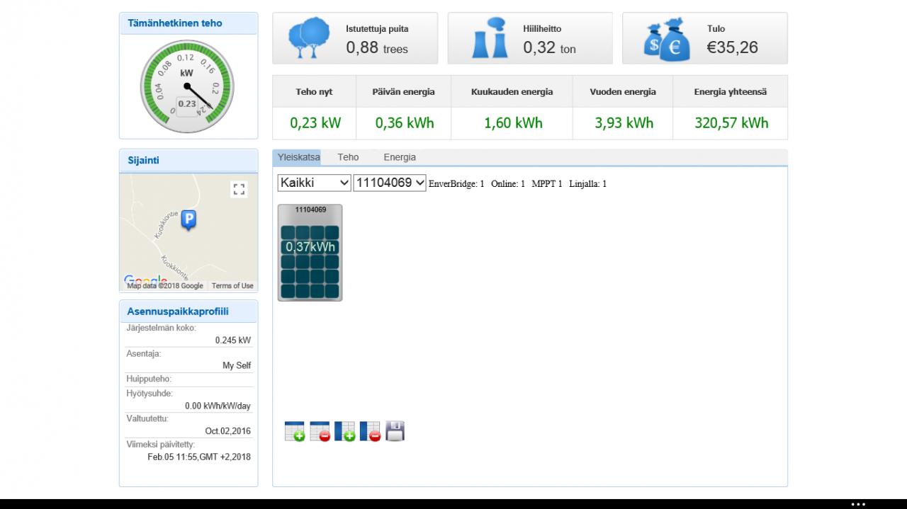
Task: Switch to the Yleiskatsa tab
Action: point(299,157)
